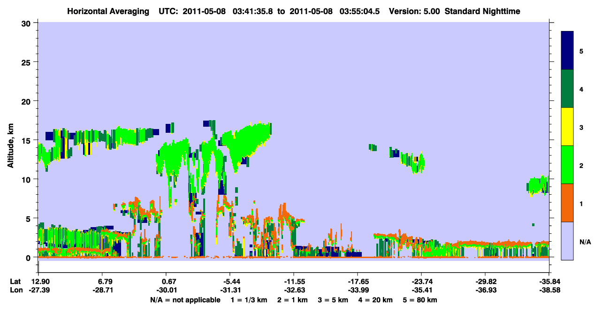
Task: Click the orange level 1 color swatch
Action: (x=567, y=203)
